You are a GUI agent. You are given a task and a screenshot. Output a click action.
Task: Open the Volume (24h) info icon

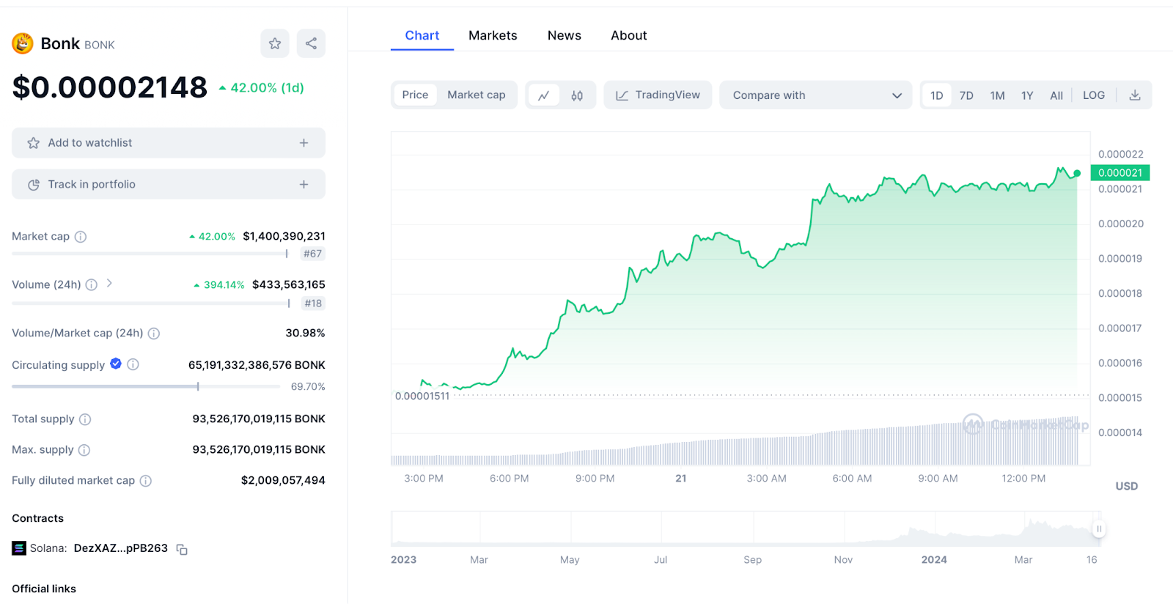point(92,284)
